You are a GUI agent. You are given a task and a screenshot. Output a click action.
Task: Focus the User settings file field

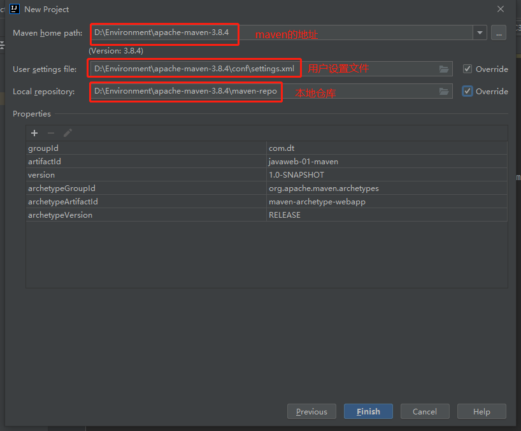pos(271,69)
